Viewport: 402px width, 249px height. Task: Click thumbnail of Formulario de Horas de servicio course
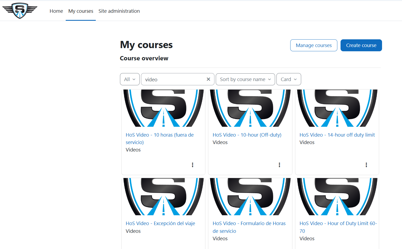[x=250, y=197]
